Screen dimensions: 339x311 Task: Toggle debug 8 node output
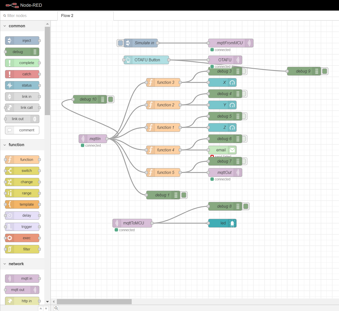246,206
